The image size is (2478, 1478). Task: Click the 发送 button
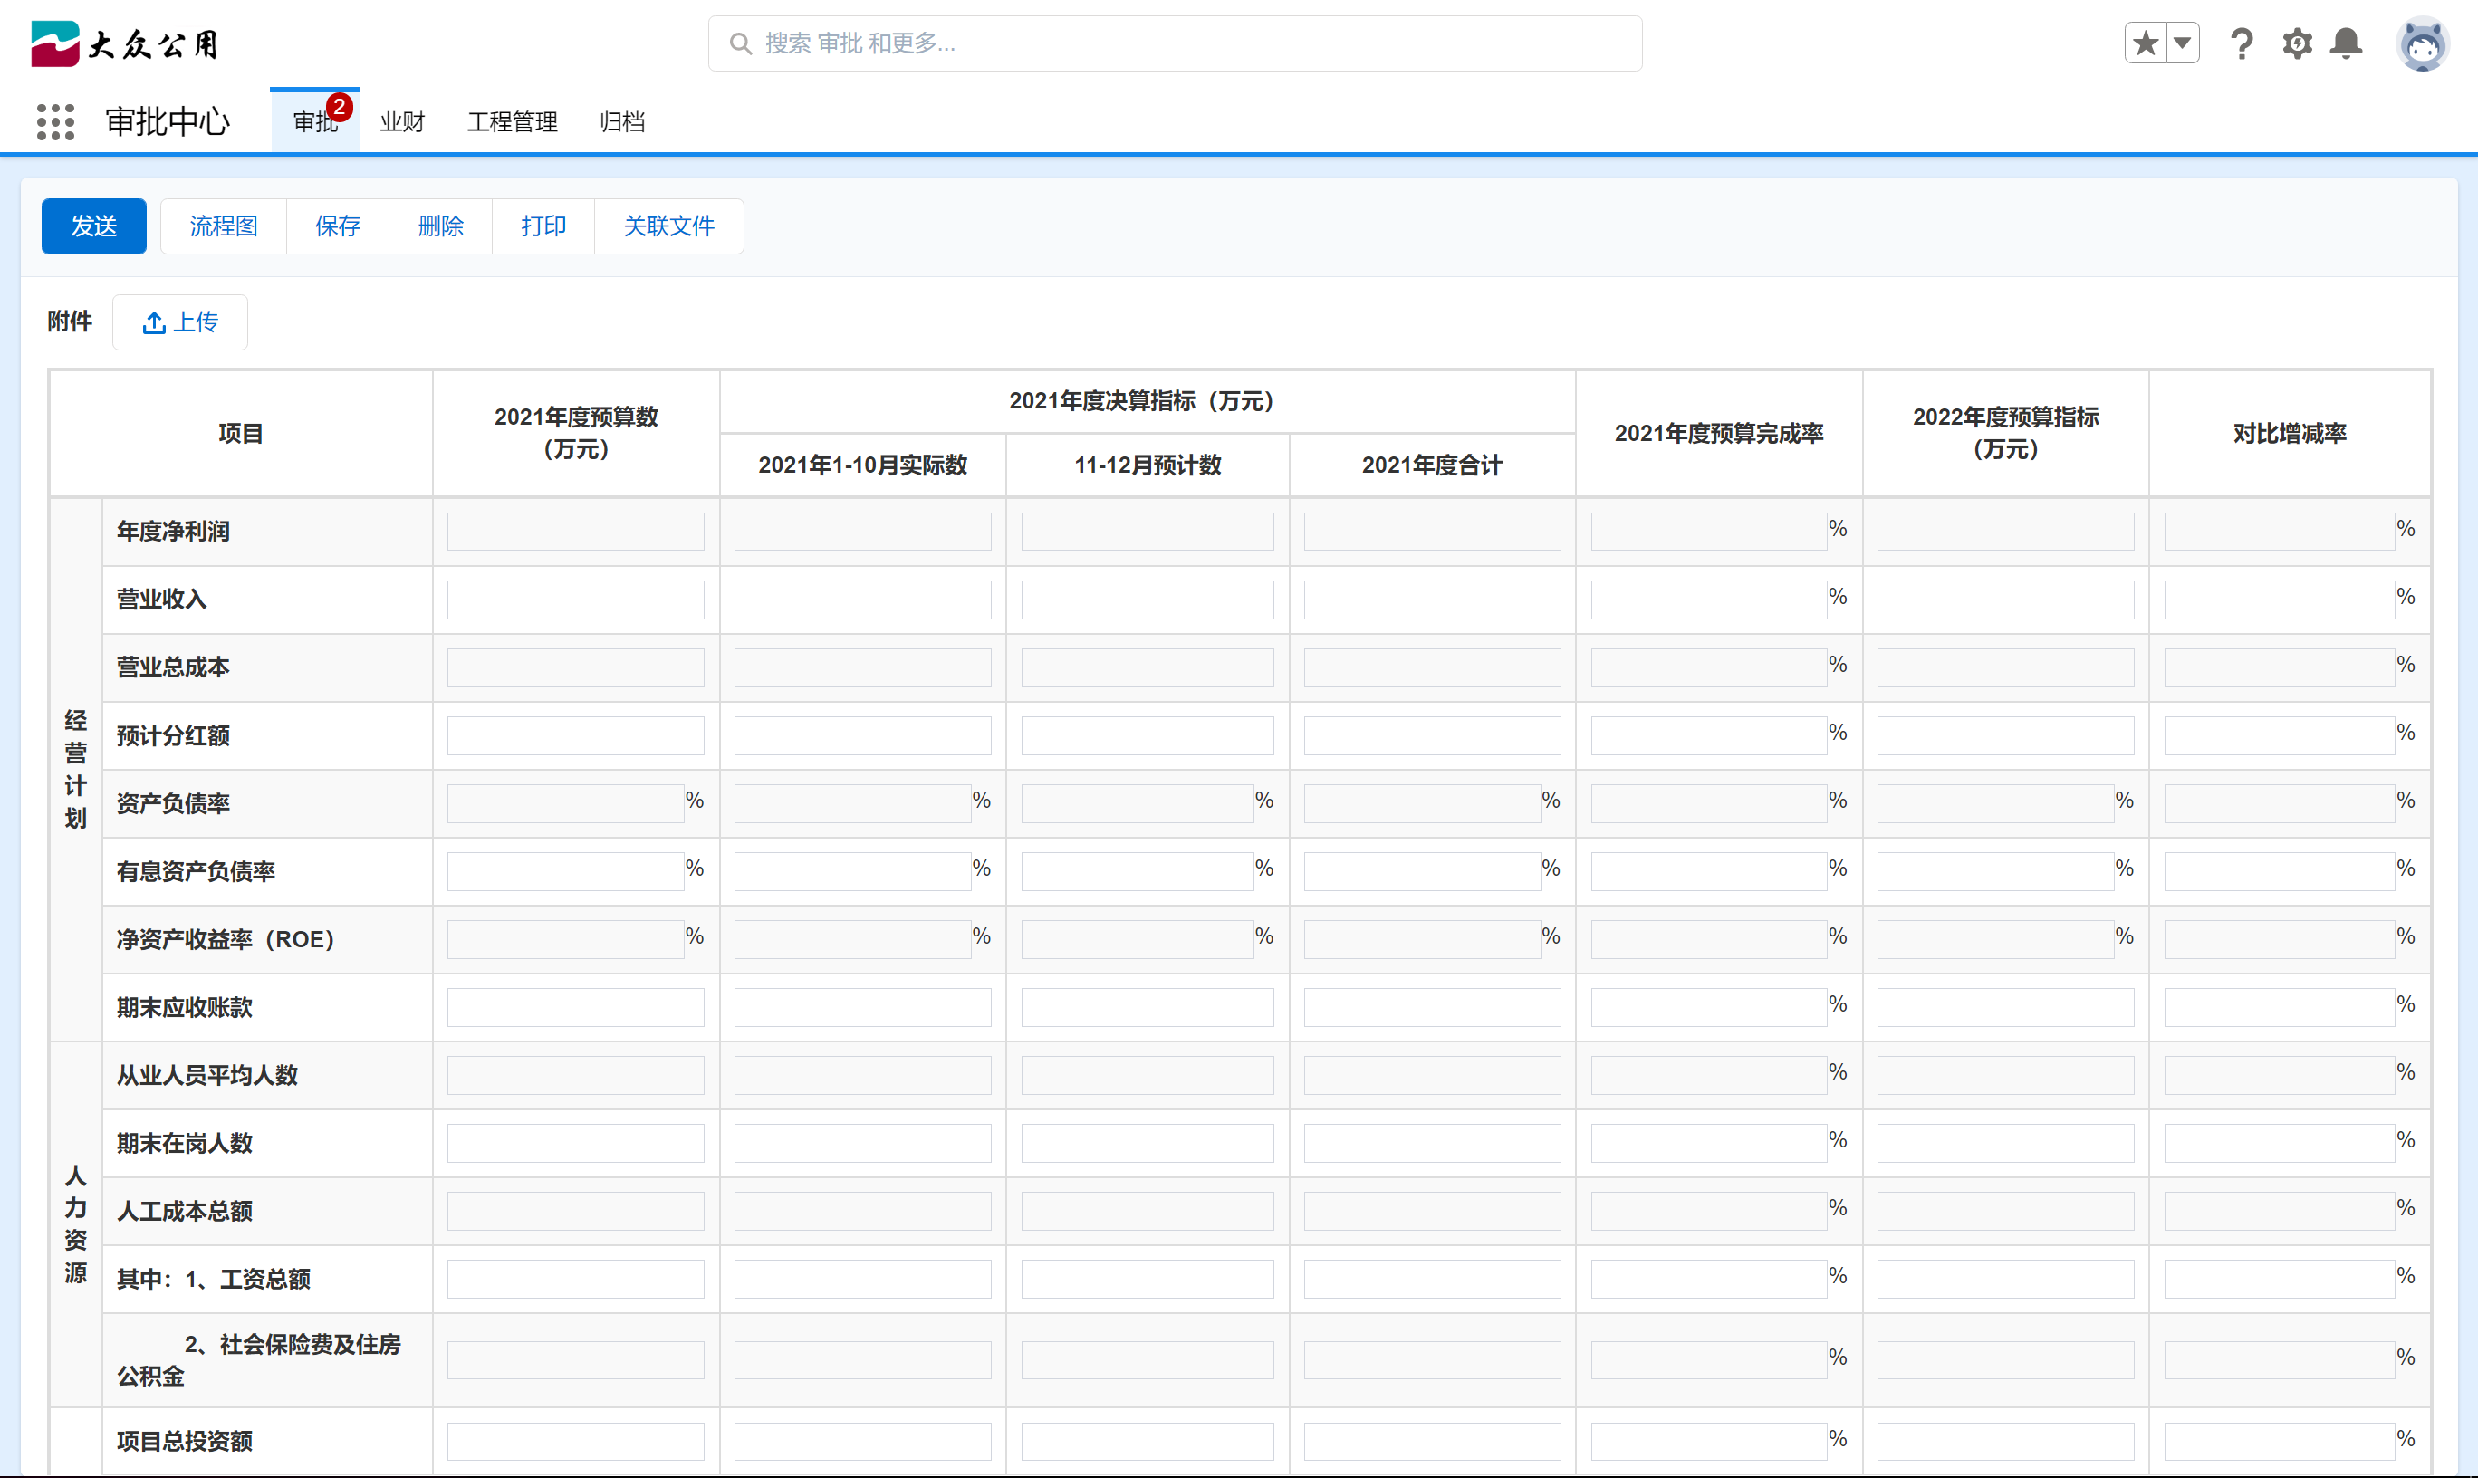click(x=93, y=226)
